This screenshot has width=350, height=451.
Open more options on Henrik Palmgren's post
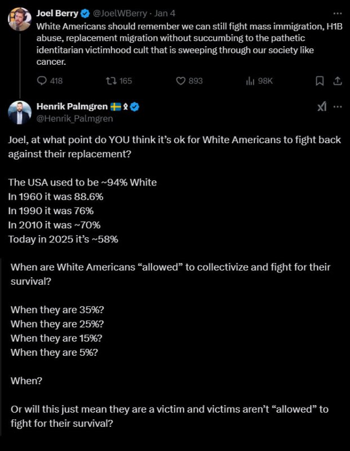pos(338,107)
